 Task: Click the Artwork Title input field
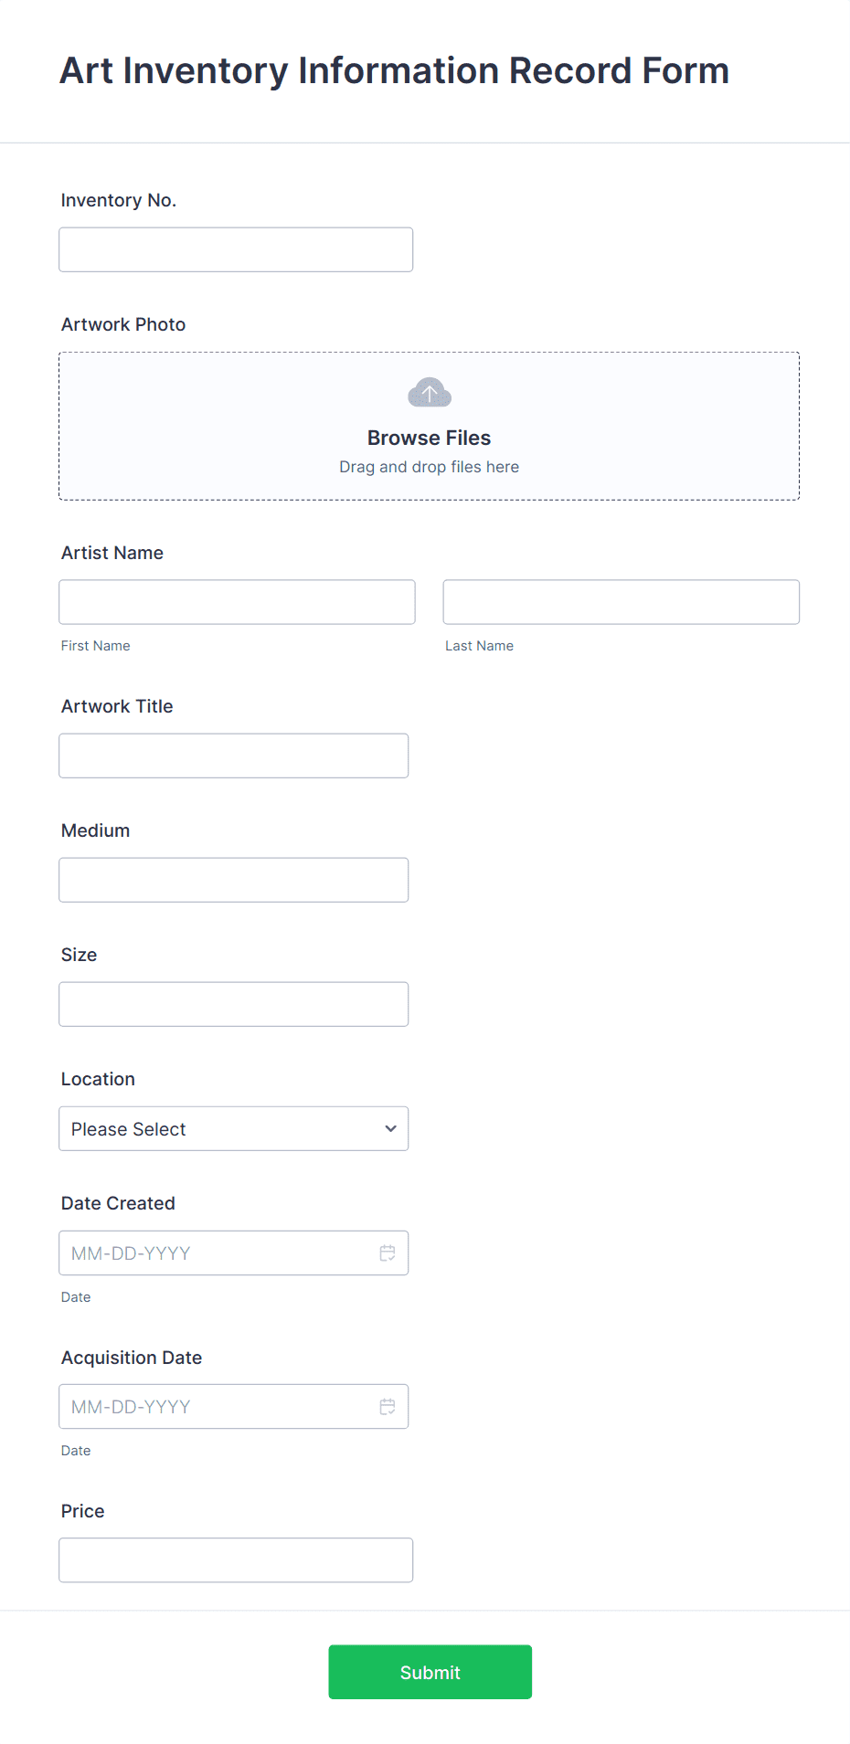[x=233, y=755]
